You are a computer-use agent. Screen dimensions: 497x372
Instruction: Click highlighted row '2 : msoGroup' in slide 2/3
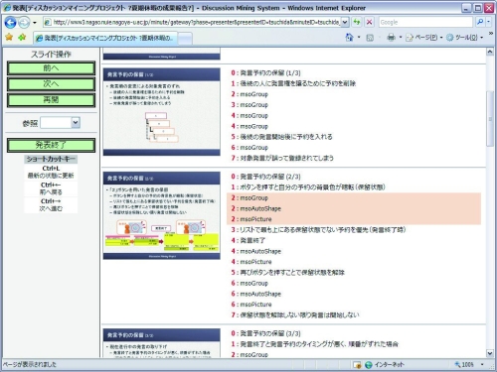[x=354, y=197]
